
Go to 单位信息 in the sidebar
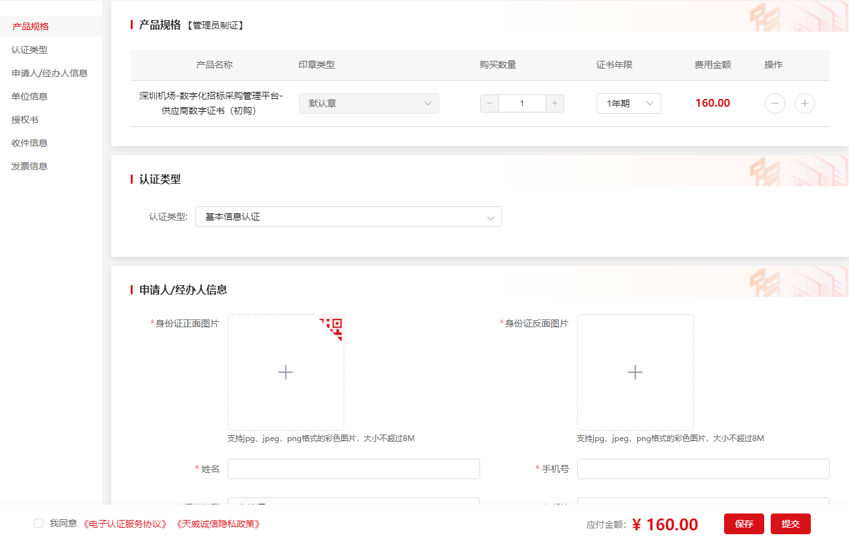coord(29,96)
